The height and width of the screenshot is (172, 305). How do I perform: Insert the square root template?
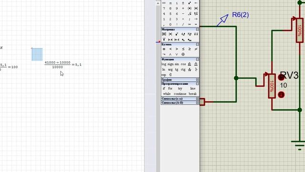tap(190, 14)
